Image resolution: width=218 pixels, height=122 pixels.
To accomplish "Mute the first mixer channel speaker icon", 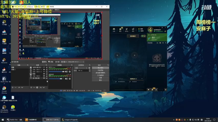I will click(66, 72).
